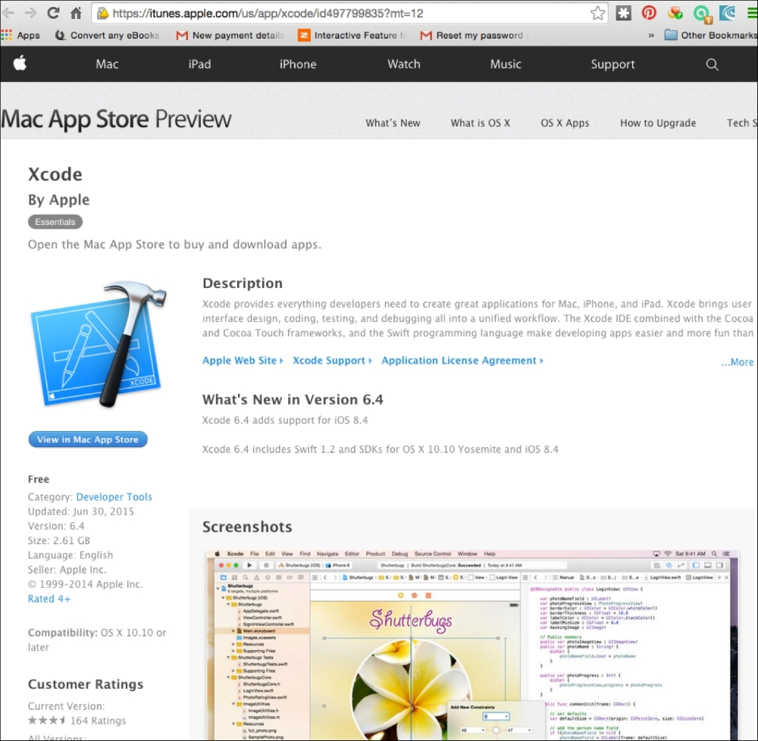This screenshot has width=758, height=741.
Task: Expand the description with ...More
Action: 738,362
